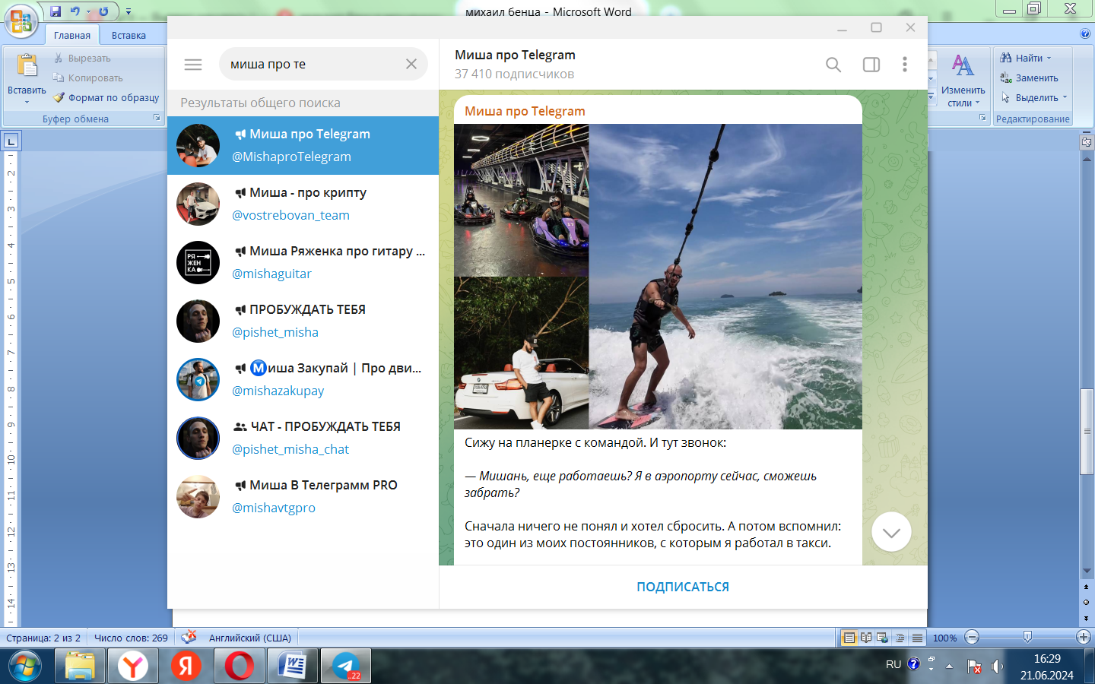Open the Стили group dialog launcher

(x=982, y=118)
